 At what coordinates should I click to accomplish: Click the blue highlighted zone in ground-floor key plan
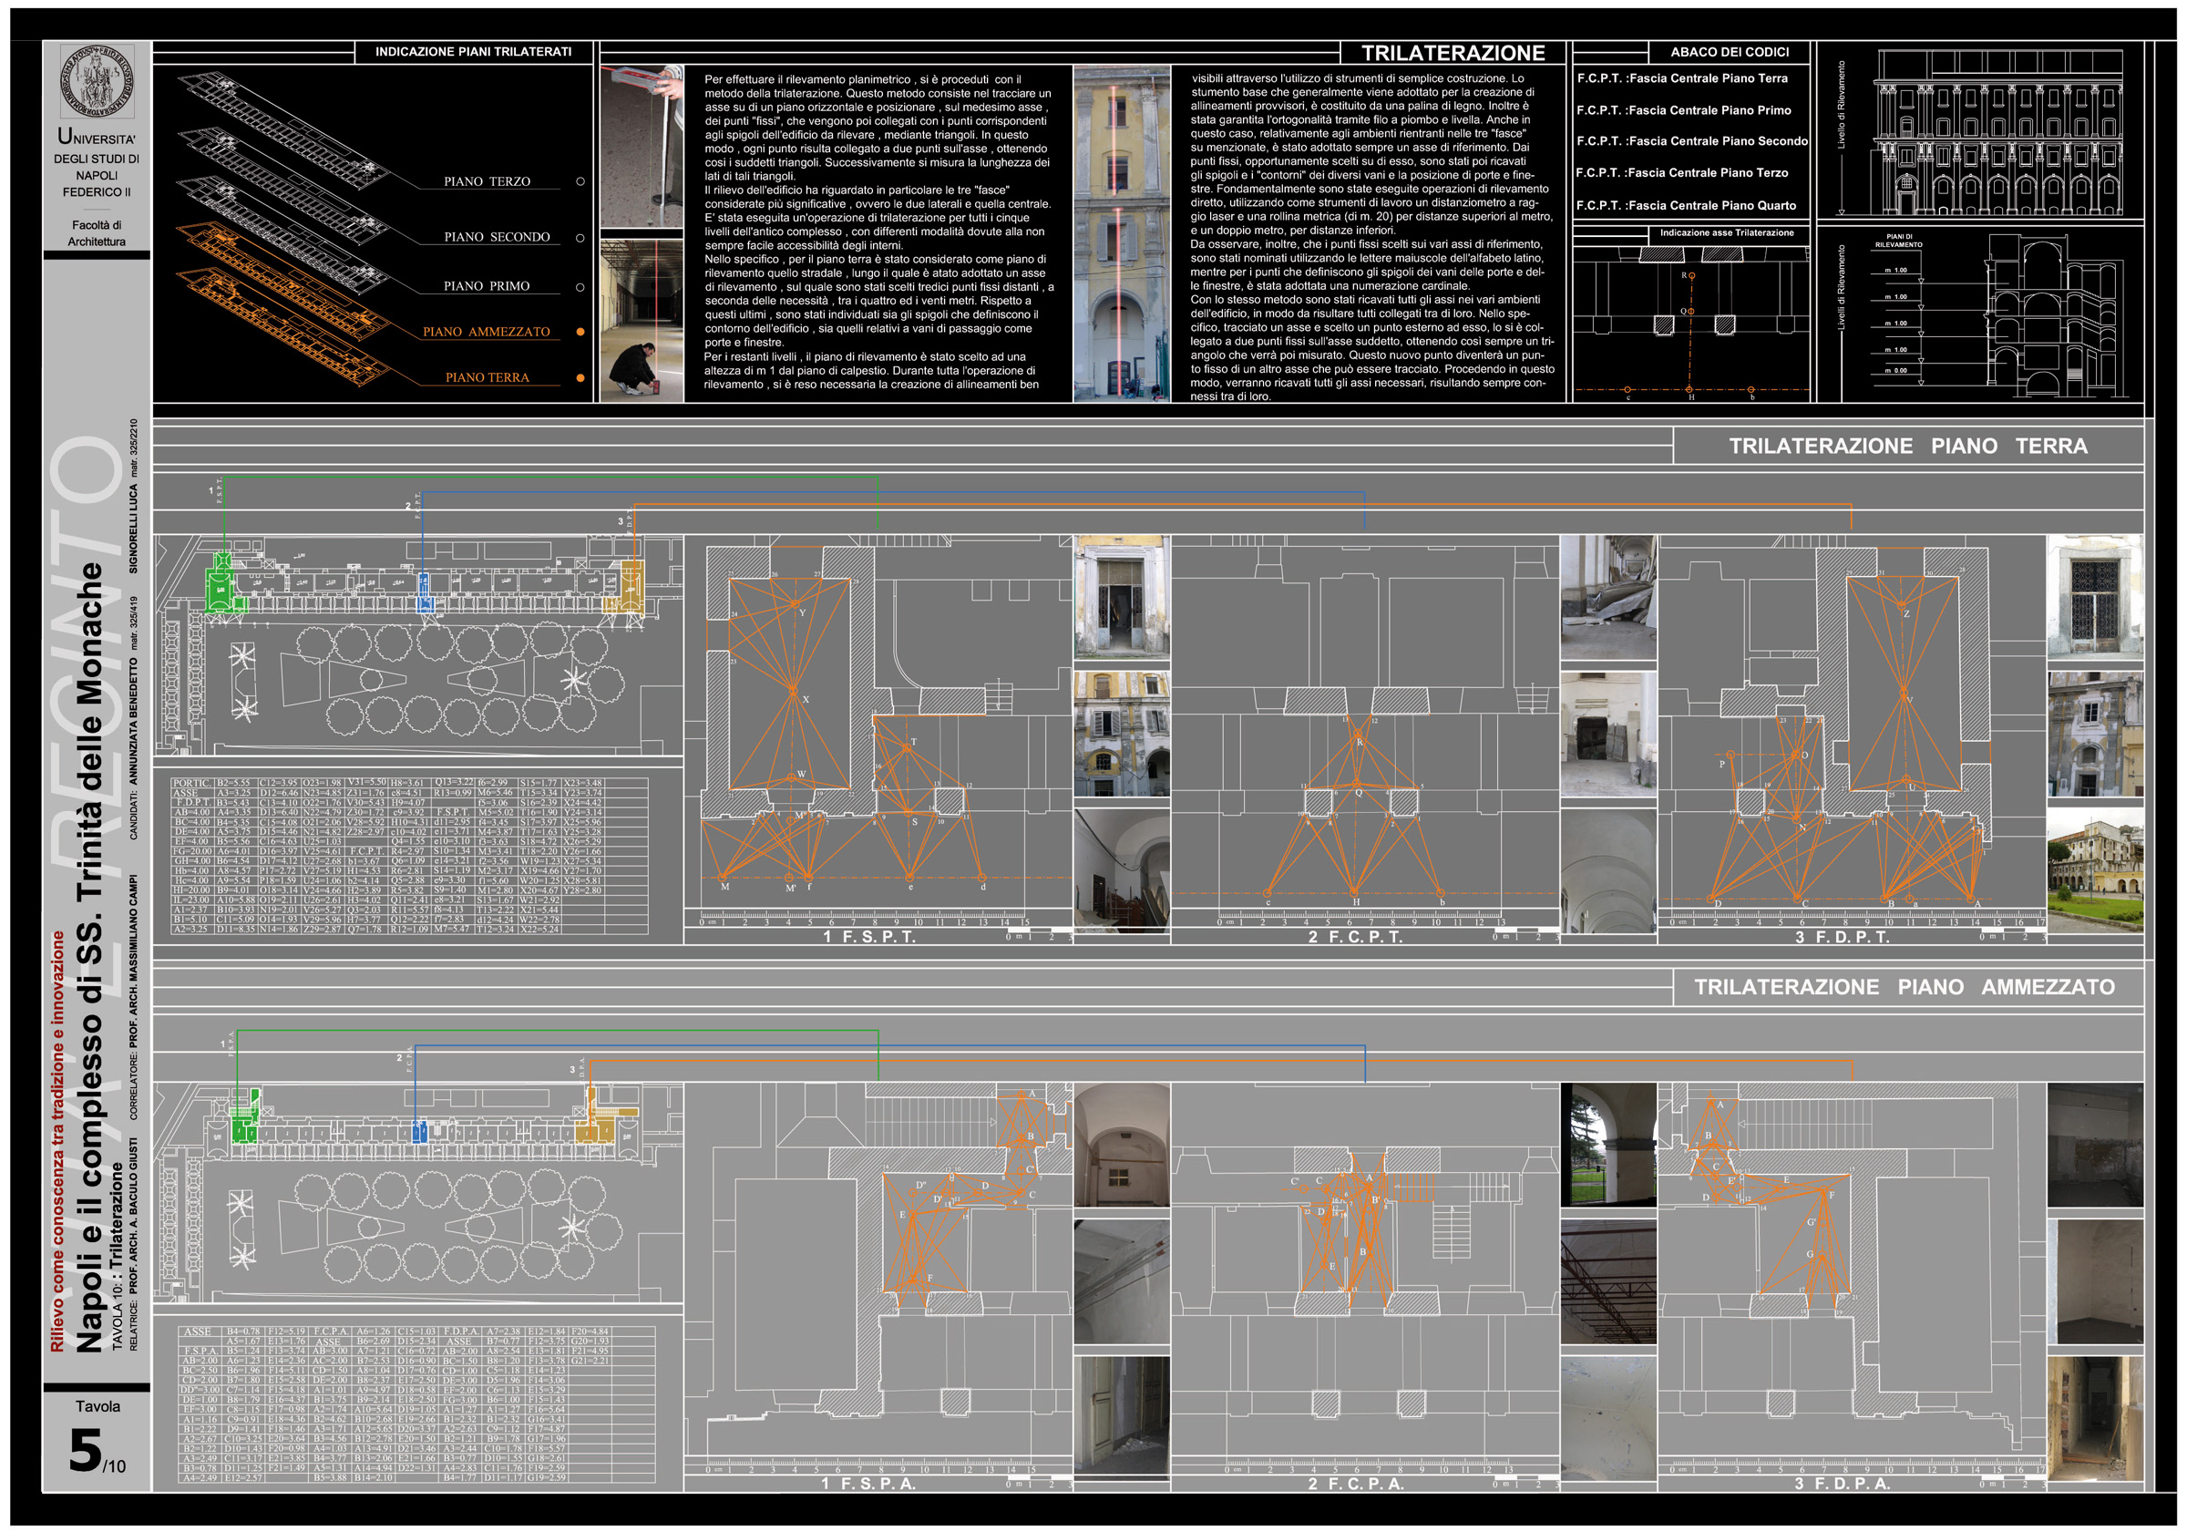(425, 591)
